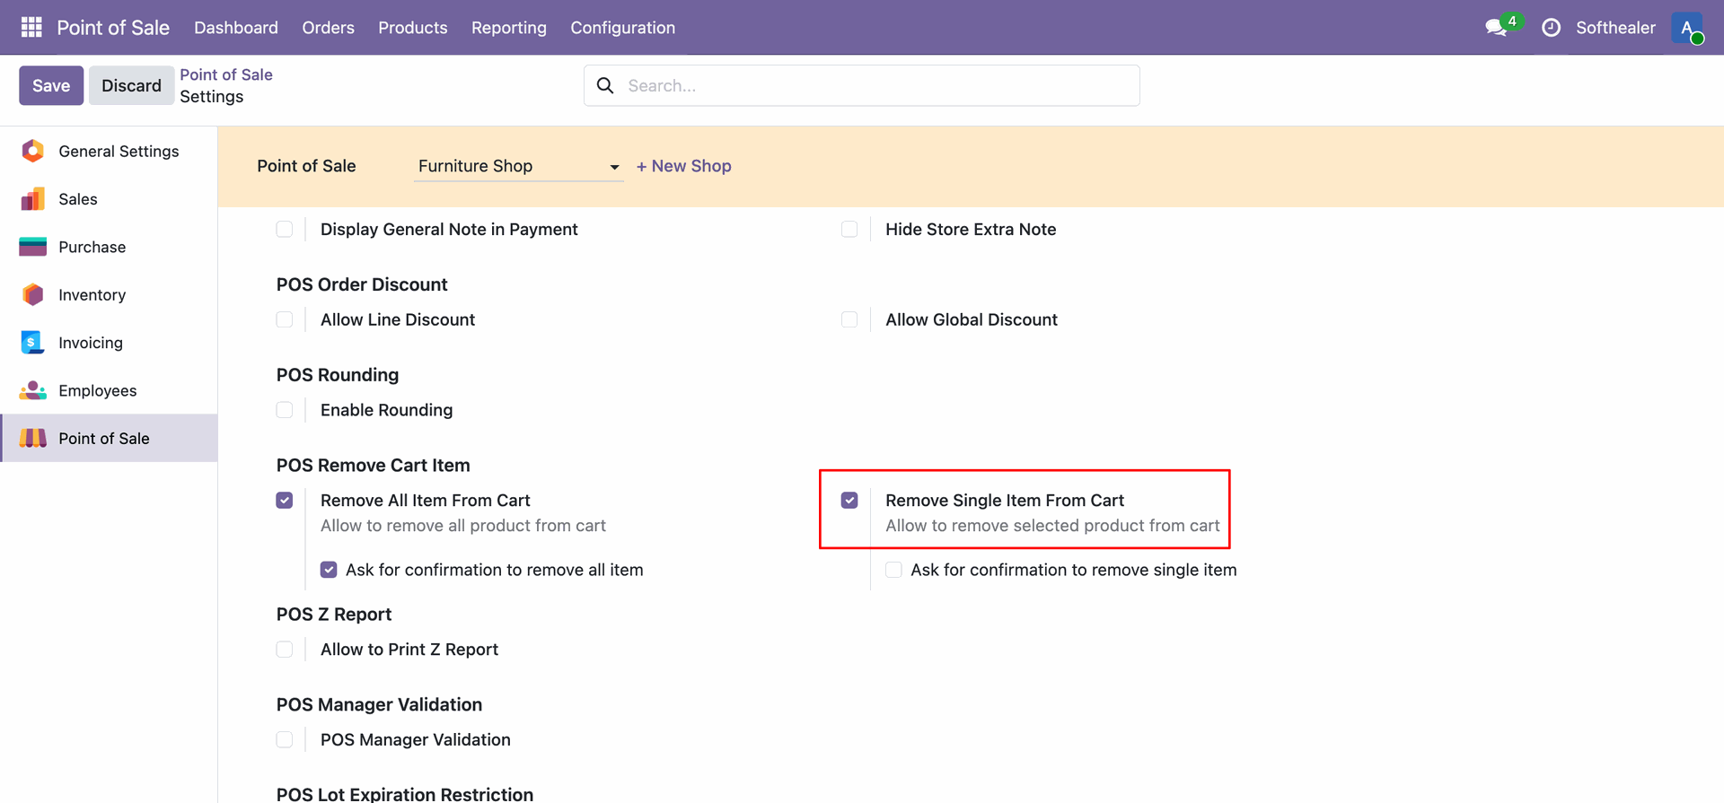
Task: Open the conversations chat icon
Action: coord(1496,28)
